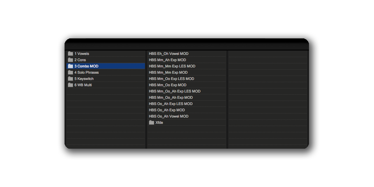The width and height of the screenshot is (374, 187).
Task: Choose the HBS Mm_Ah Exp MOD patch
Action: click(167, 60)
